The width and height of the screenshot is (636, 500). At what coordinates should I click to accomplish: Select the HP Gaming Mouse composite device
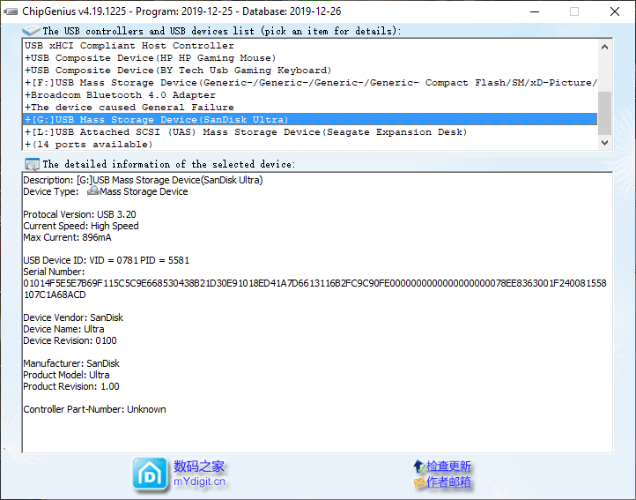point(310,58)
